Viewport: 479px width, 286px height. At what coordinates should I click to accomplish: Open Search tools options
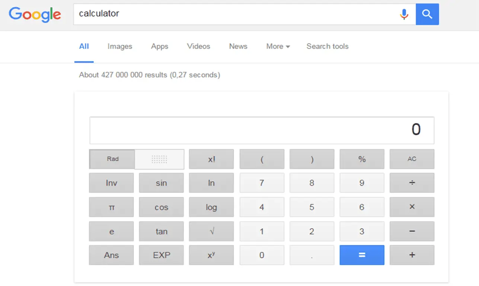[x=327, y=46]
